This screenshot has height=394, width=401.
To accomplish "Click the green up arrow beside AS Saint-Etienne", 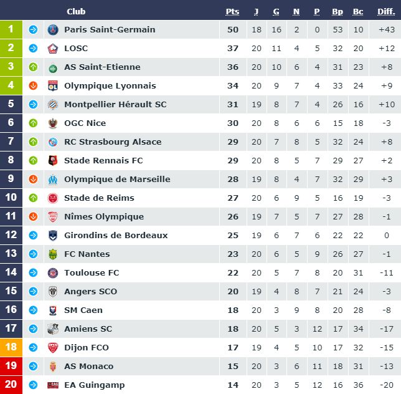I will tap(33, 67).
